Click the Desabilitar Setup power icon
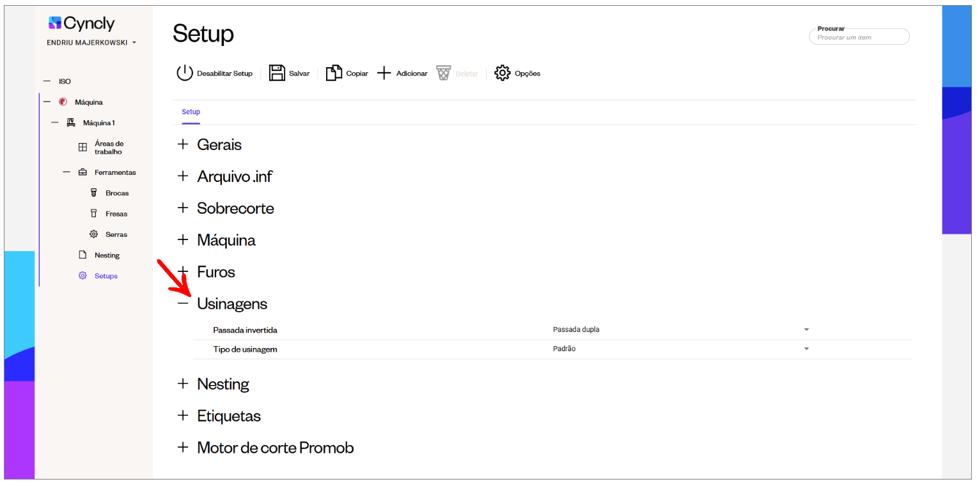The image size is (977, 484). pos(185,73)
